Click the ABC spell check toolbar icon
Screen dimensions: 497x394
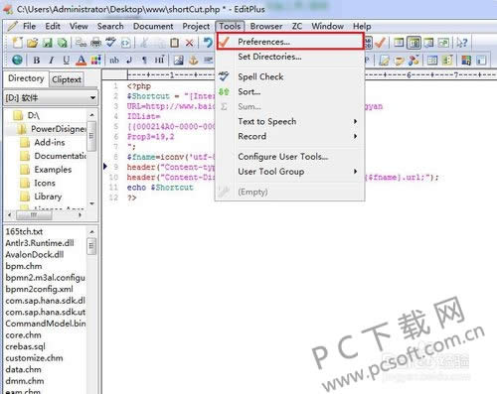pos(111,43)
